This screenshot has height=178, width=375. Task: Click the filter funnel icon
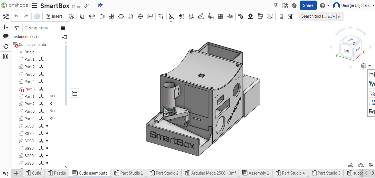click(x=17, y=28)
